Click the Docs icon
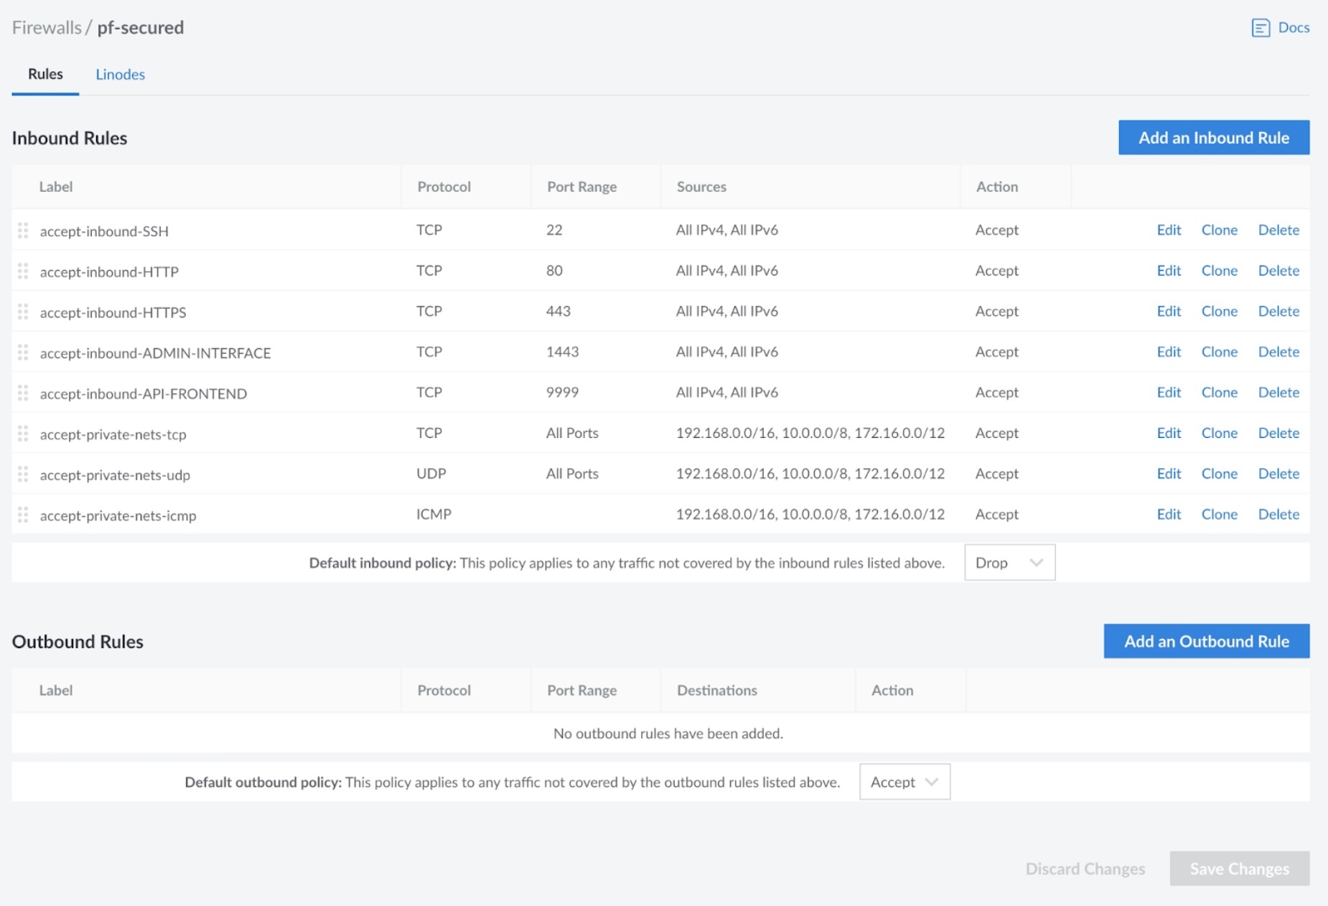This screenshot has height=906, width=1328. tap(1261, 27)
